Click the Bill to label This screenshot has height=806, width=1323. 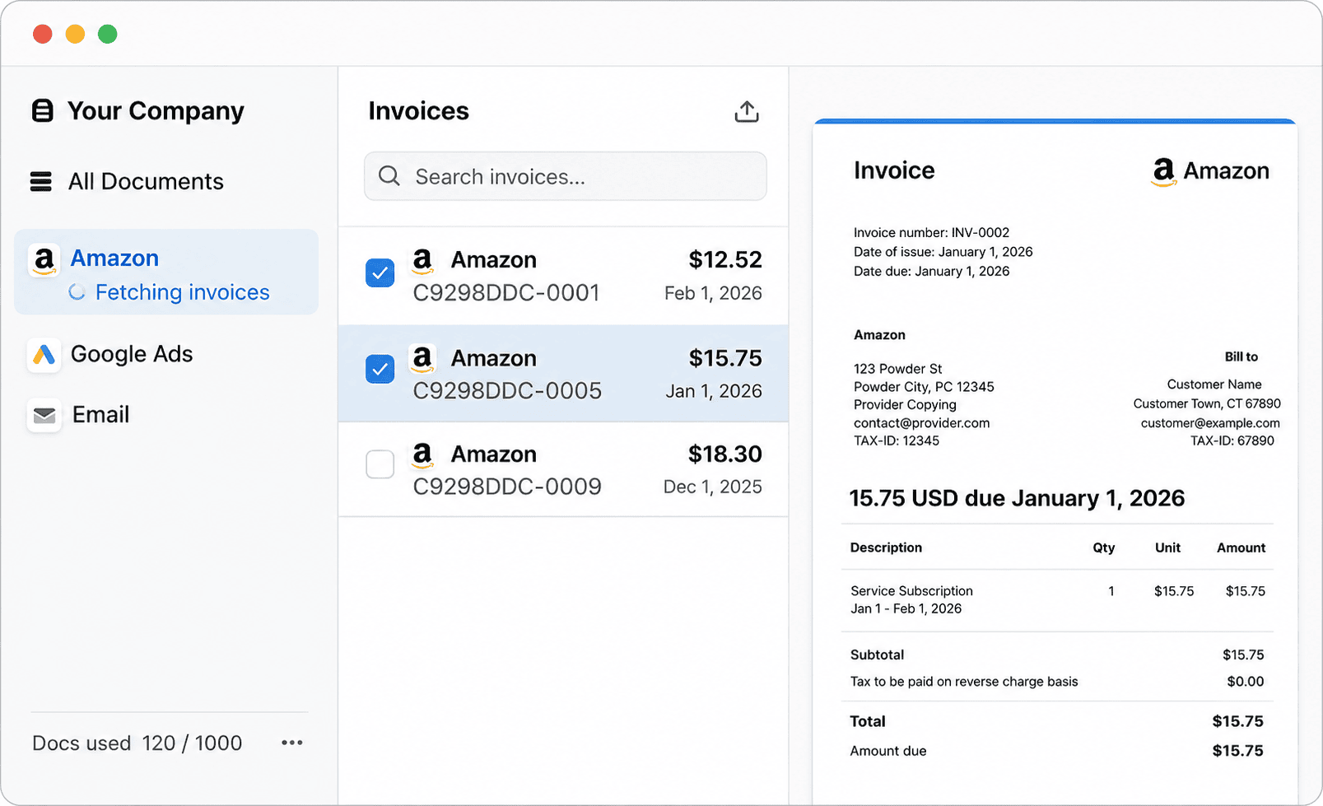coord(1241,356)
